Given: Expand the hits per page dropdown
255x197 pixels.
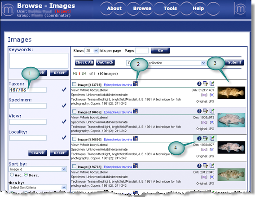Looking at the screenshot, I should click(x=92, y=51).
